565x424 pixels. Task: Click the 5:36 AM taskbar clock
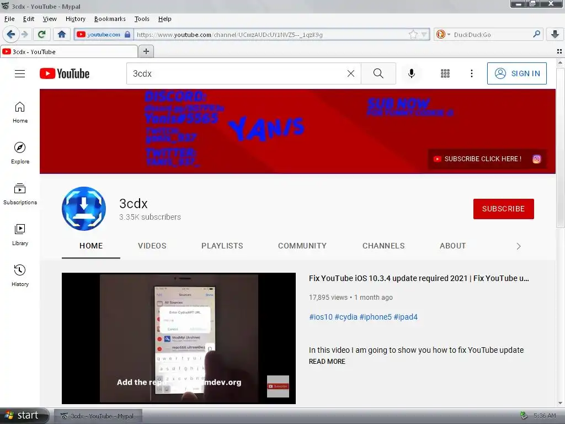(x=545, y=416)
